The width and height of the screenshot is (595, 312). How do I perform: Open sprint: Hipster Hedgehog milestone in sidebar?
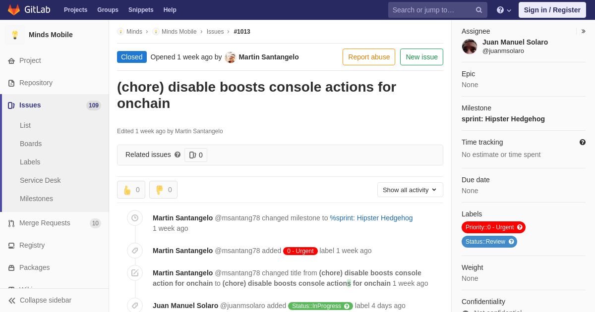[x=503, y=119]
